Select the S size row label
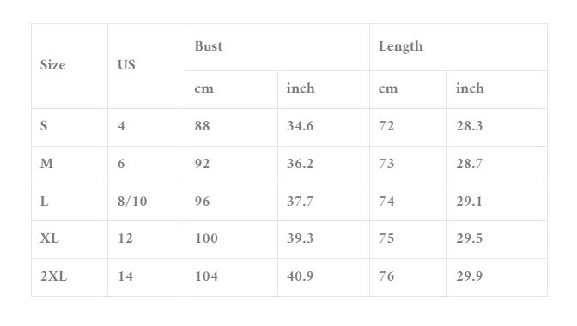577x326 pixels. point(44,126)
